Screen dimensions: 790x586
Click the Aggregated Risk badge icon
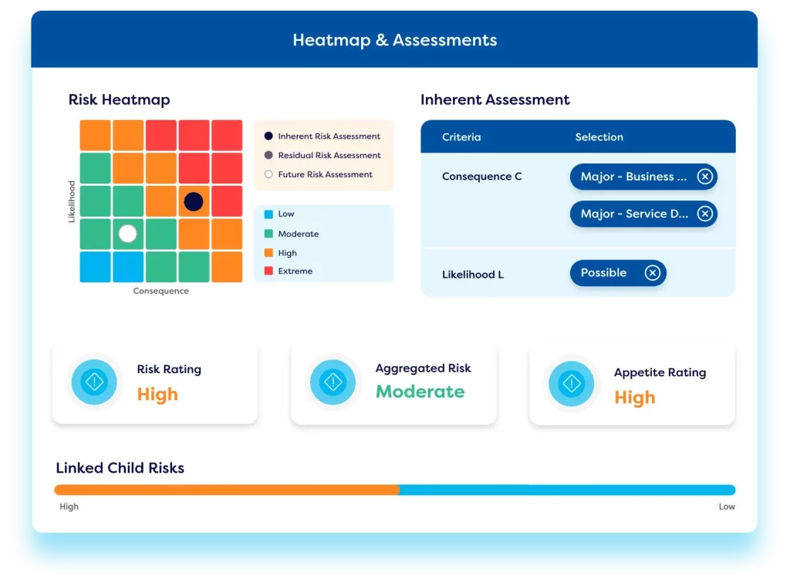(333, 381)
